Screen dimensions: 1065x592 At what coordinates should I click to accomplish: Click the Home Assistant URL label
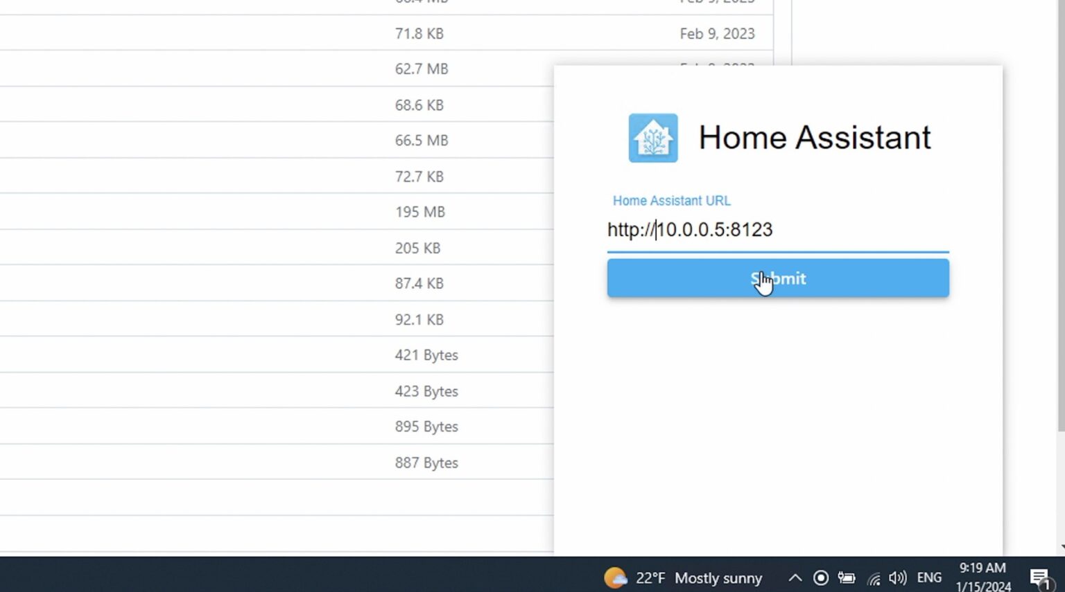[671, 201]
